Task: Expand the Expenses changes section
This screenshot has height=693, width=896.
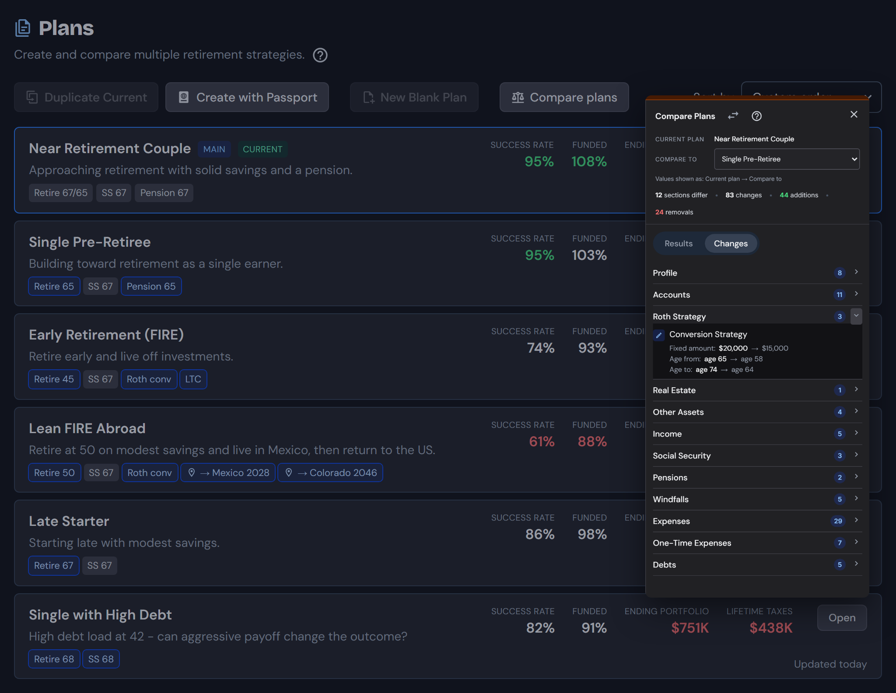Action: click(x=757, y=521)
